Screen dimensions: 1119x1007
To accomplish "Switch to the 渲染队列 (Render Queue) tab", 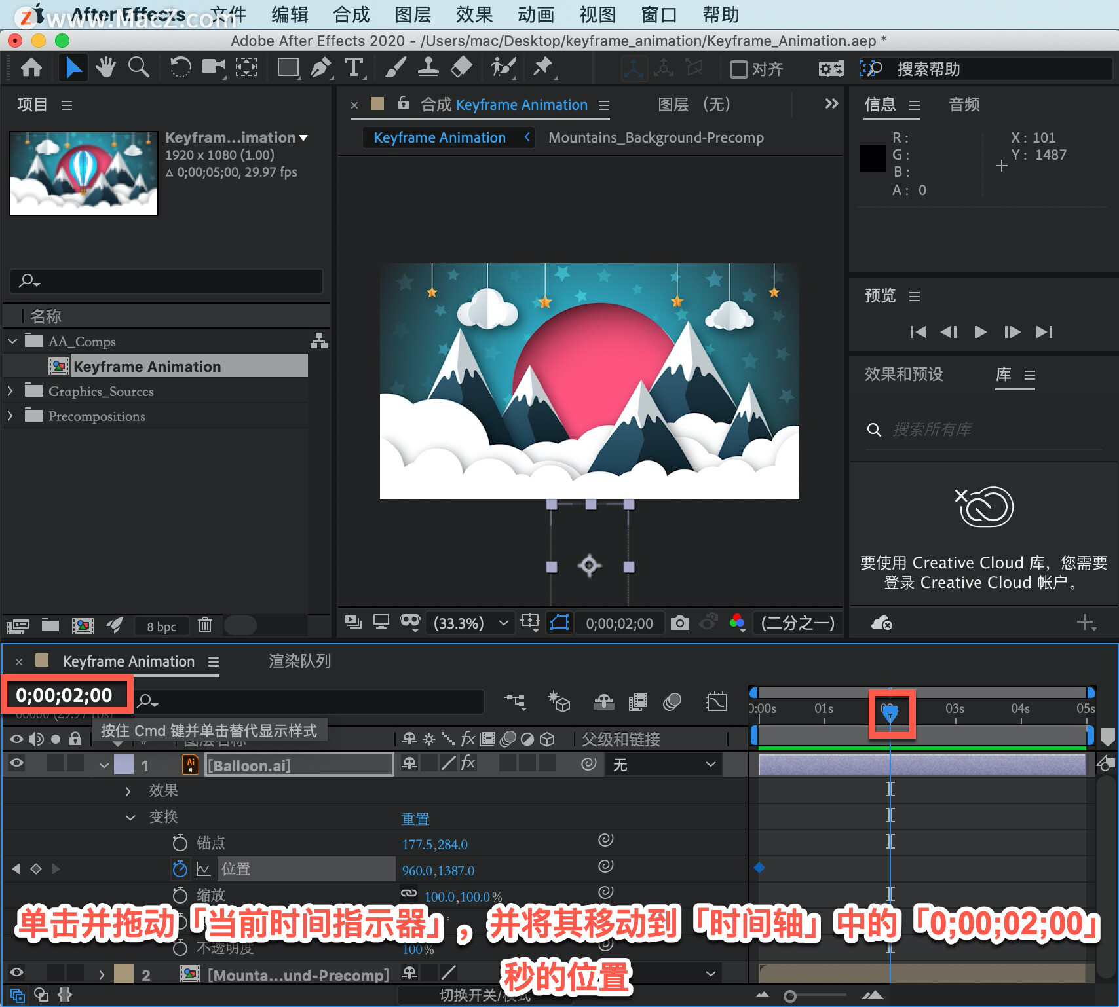I will [299, 661].
